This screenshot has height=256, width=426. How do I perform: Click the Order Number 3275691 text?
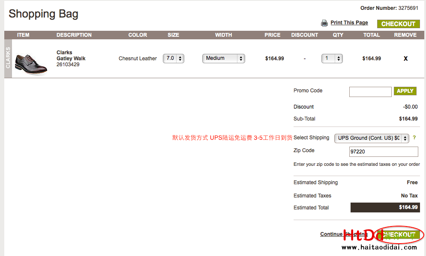point(389,8)
